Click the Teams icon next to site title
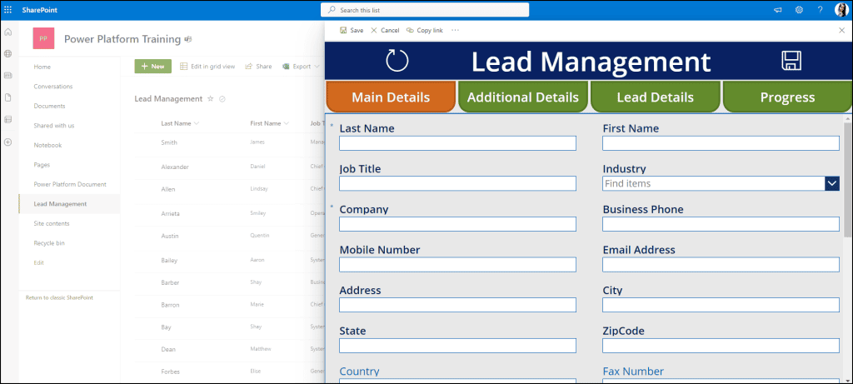This screenshot has height=384, width=853. click(x=189, y=39)
